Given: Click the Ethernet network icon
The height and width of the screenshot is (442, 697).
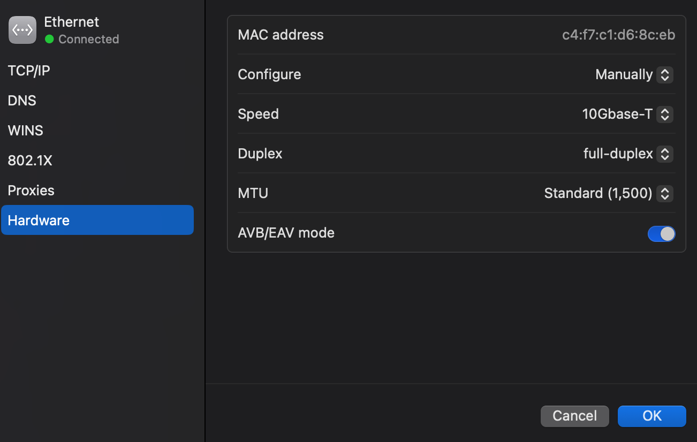Looking at the screenshot, I should point(22,30).
